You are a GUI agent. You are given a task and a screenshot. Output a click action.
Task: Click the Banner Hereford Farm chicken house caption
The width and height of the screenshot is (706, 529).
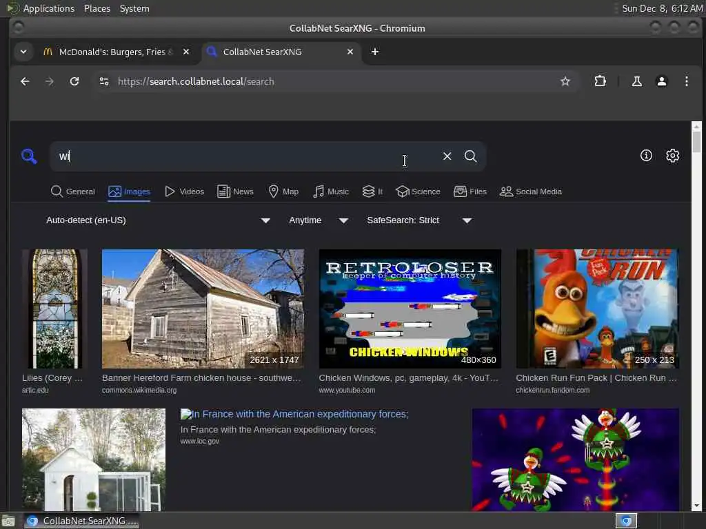tap(201, 378)
